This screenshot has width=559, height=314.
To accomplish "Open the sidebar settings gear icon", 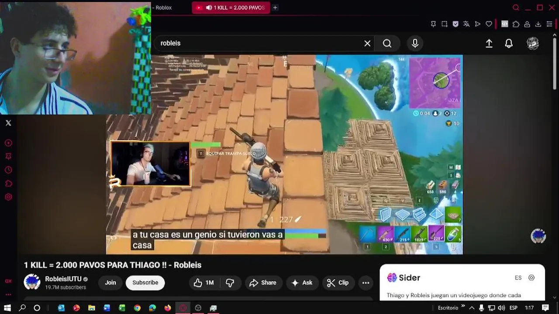I will click(8, 197).
